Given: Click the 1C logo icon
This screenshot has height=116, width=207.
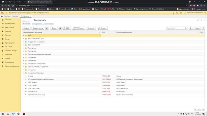Looking at the screenshot, I should pyautogui.click(x=2, y=13).
